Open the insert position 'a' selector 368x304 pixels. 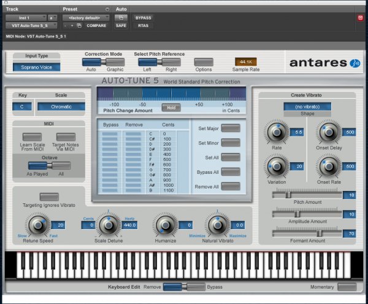[52, 18]
